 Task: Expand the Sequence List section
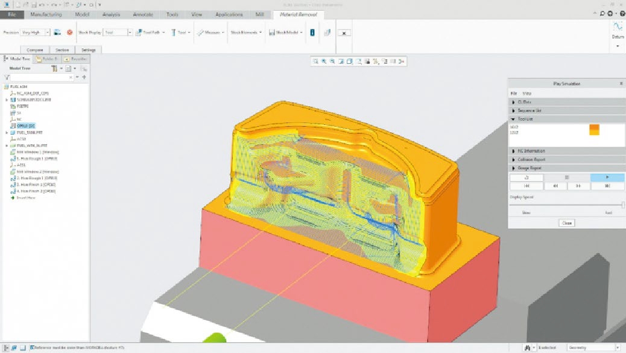566,110
